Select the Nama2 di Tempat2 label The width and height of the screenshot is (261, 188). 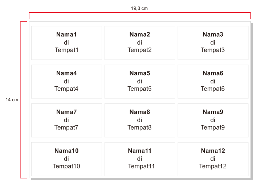tap(140, 43)
